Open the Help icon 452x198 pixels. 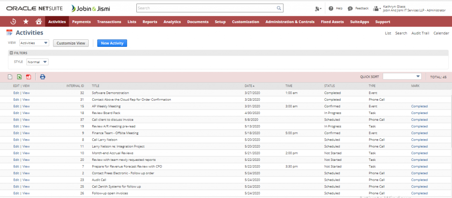point(331,8)
